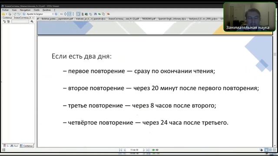
Task: Go to previous page button
Action: pyautogui.click(x=125, y=150)
